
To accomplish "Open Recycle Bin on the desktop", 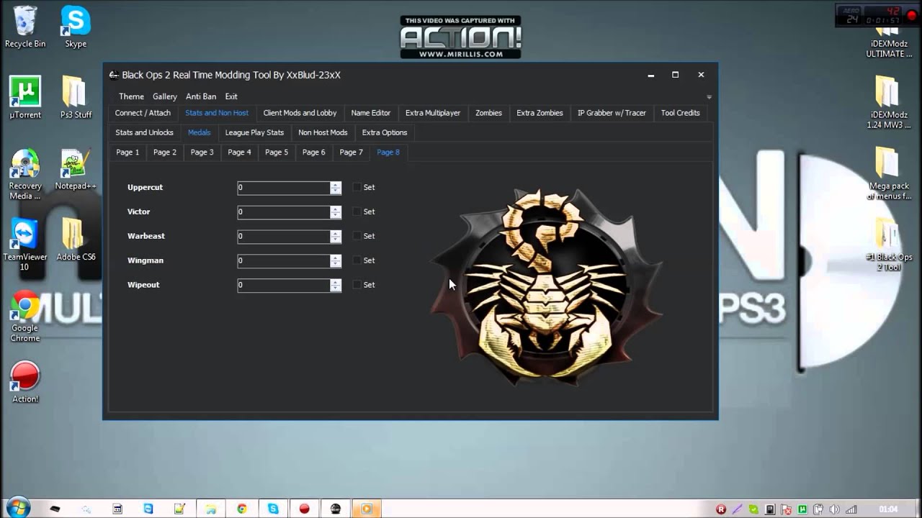I will pos(24,27).
